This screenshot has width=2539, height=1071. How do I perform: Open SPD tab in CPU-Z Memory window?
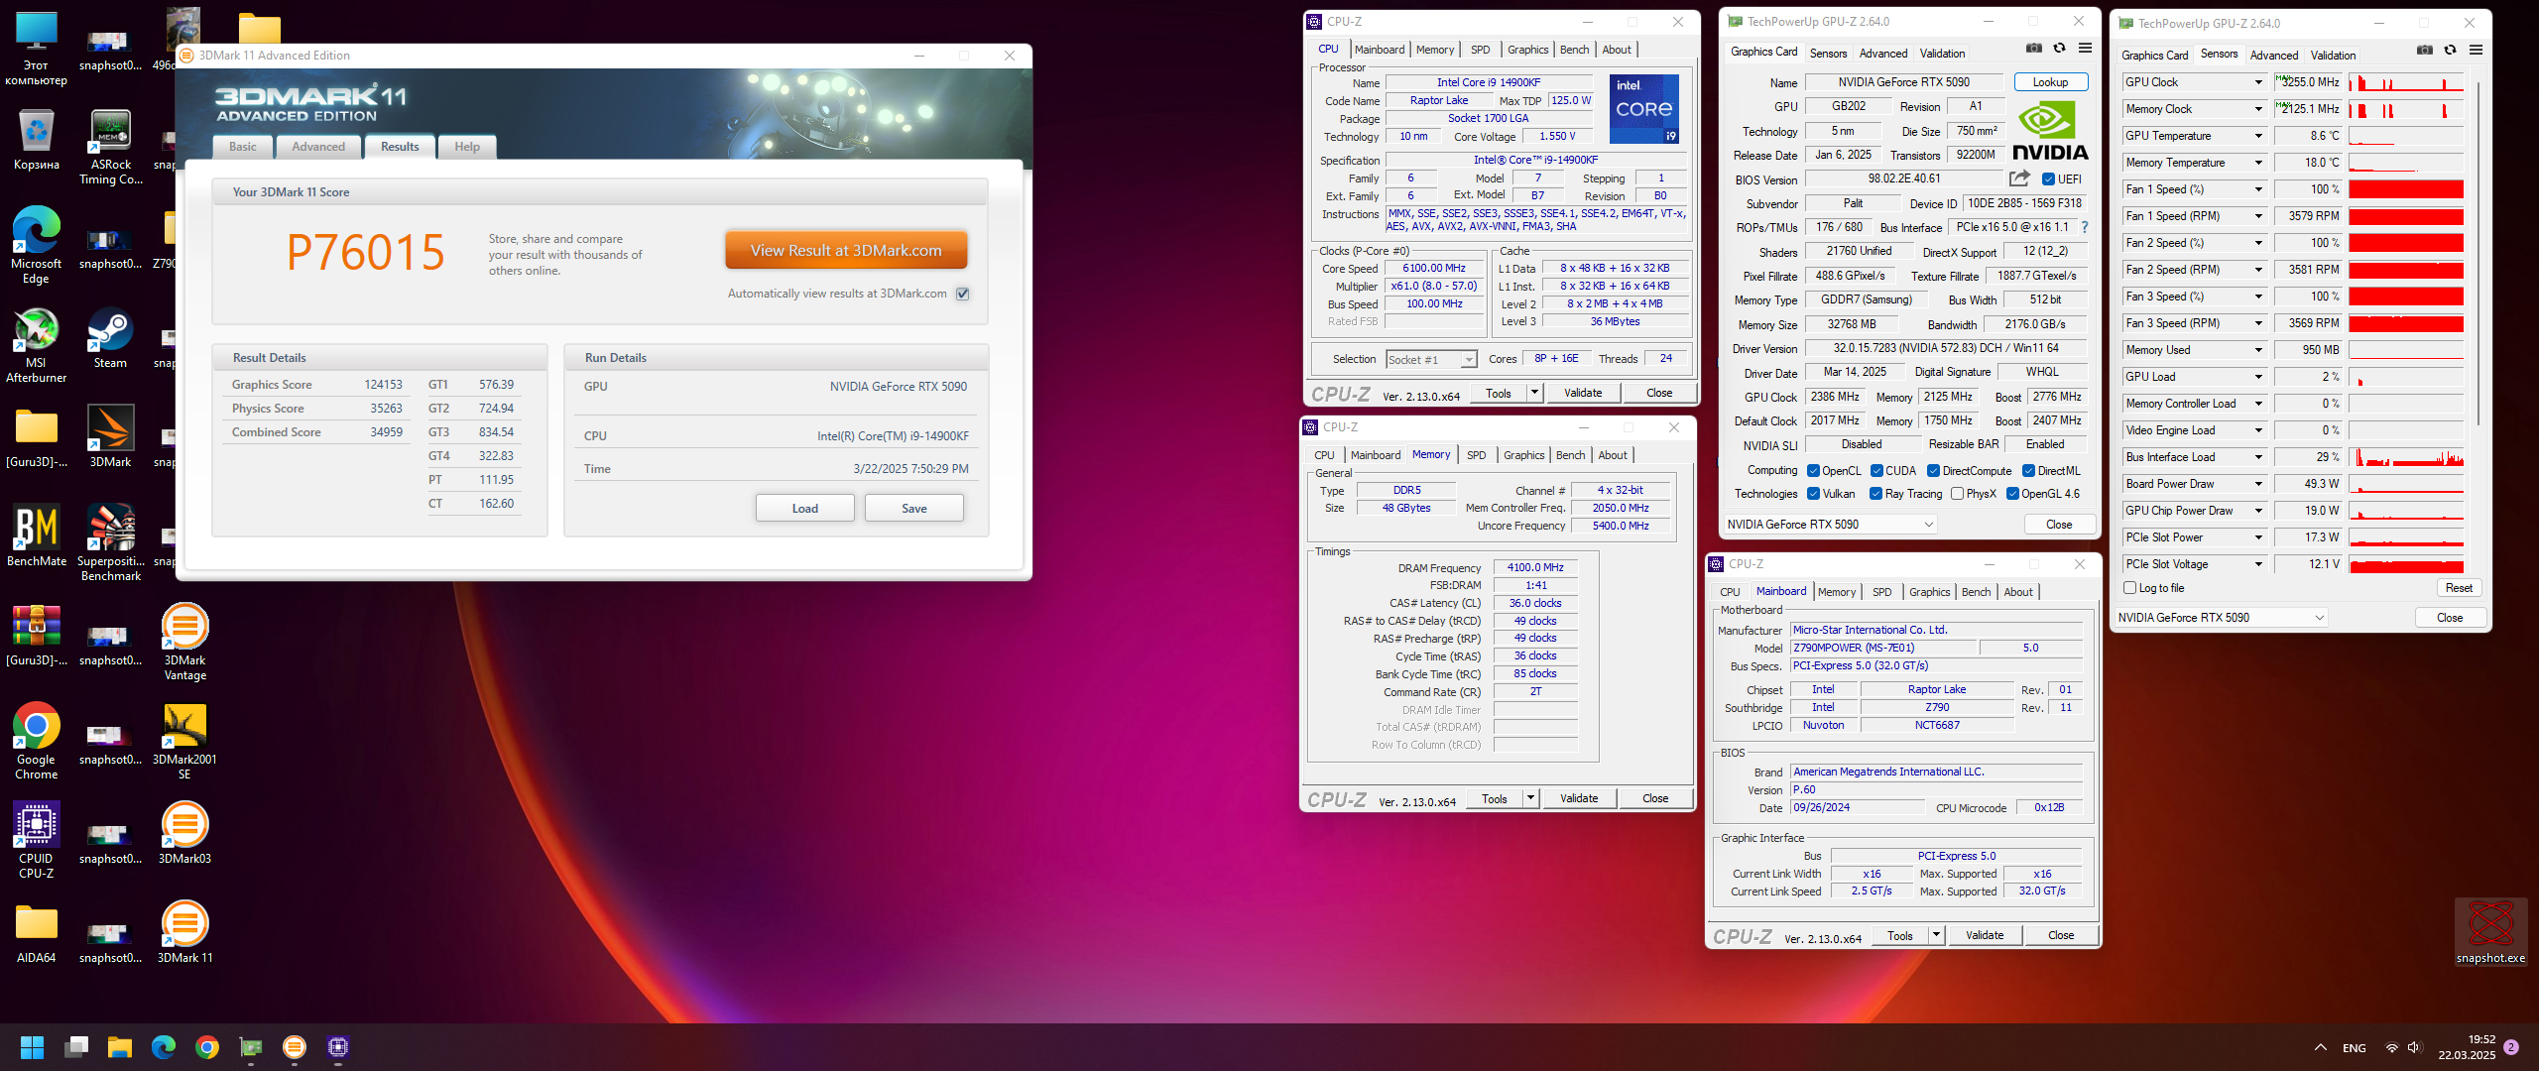coord(1476,455)
